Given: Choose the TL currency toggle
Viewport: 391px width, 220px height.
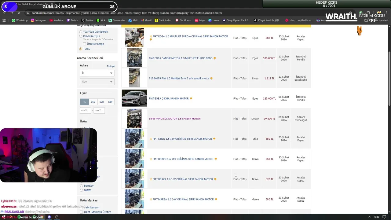Looking at the screenshot, I should point(84,102).
